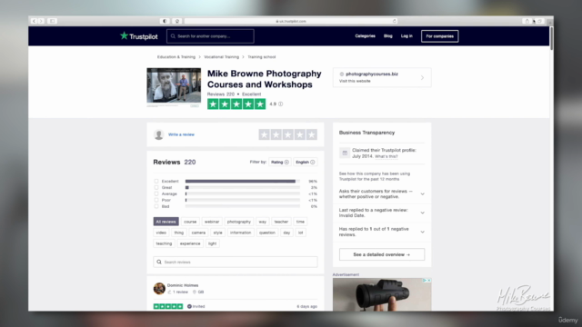Image resolution: width=582 pixels, height=327 pixels.
Task: Open Education & Training breadcrumb
Action: coord(176,57)
